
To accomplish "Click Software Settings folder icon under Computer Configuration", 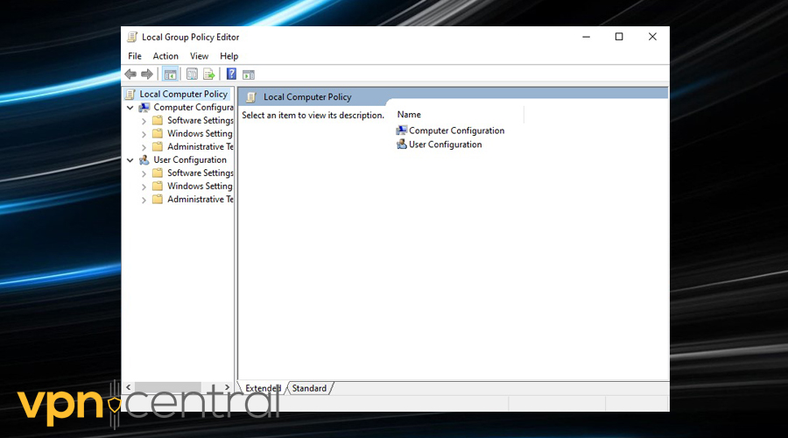I will tap(158, 120).
